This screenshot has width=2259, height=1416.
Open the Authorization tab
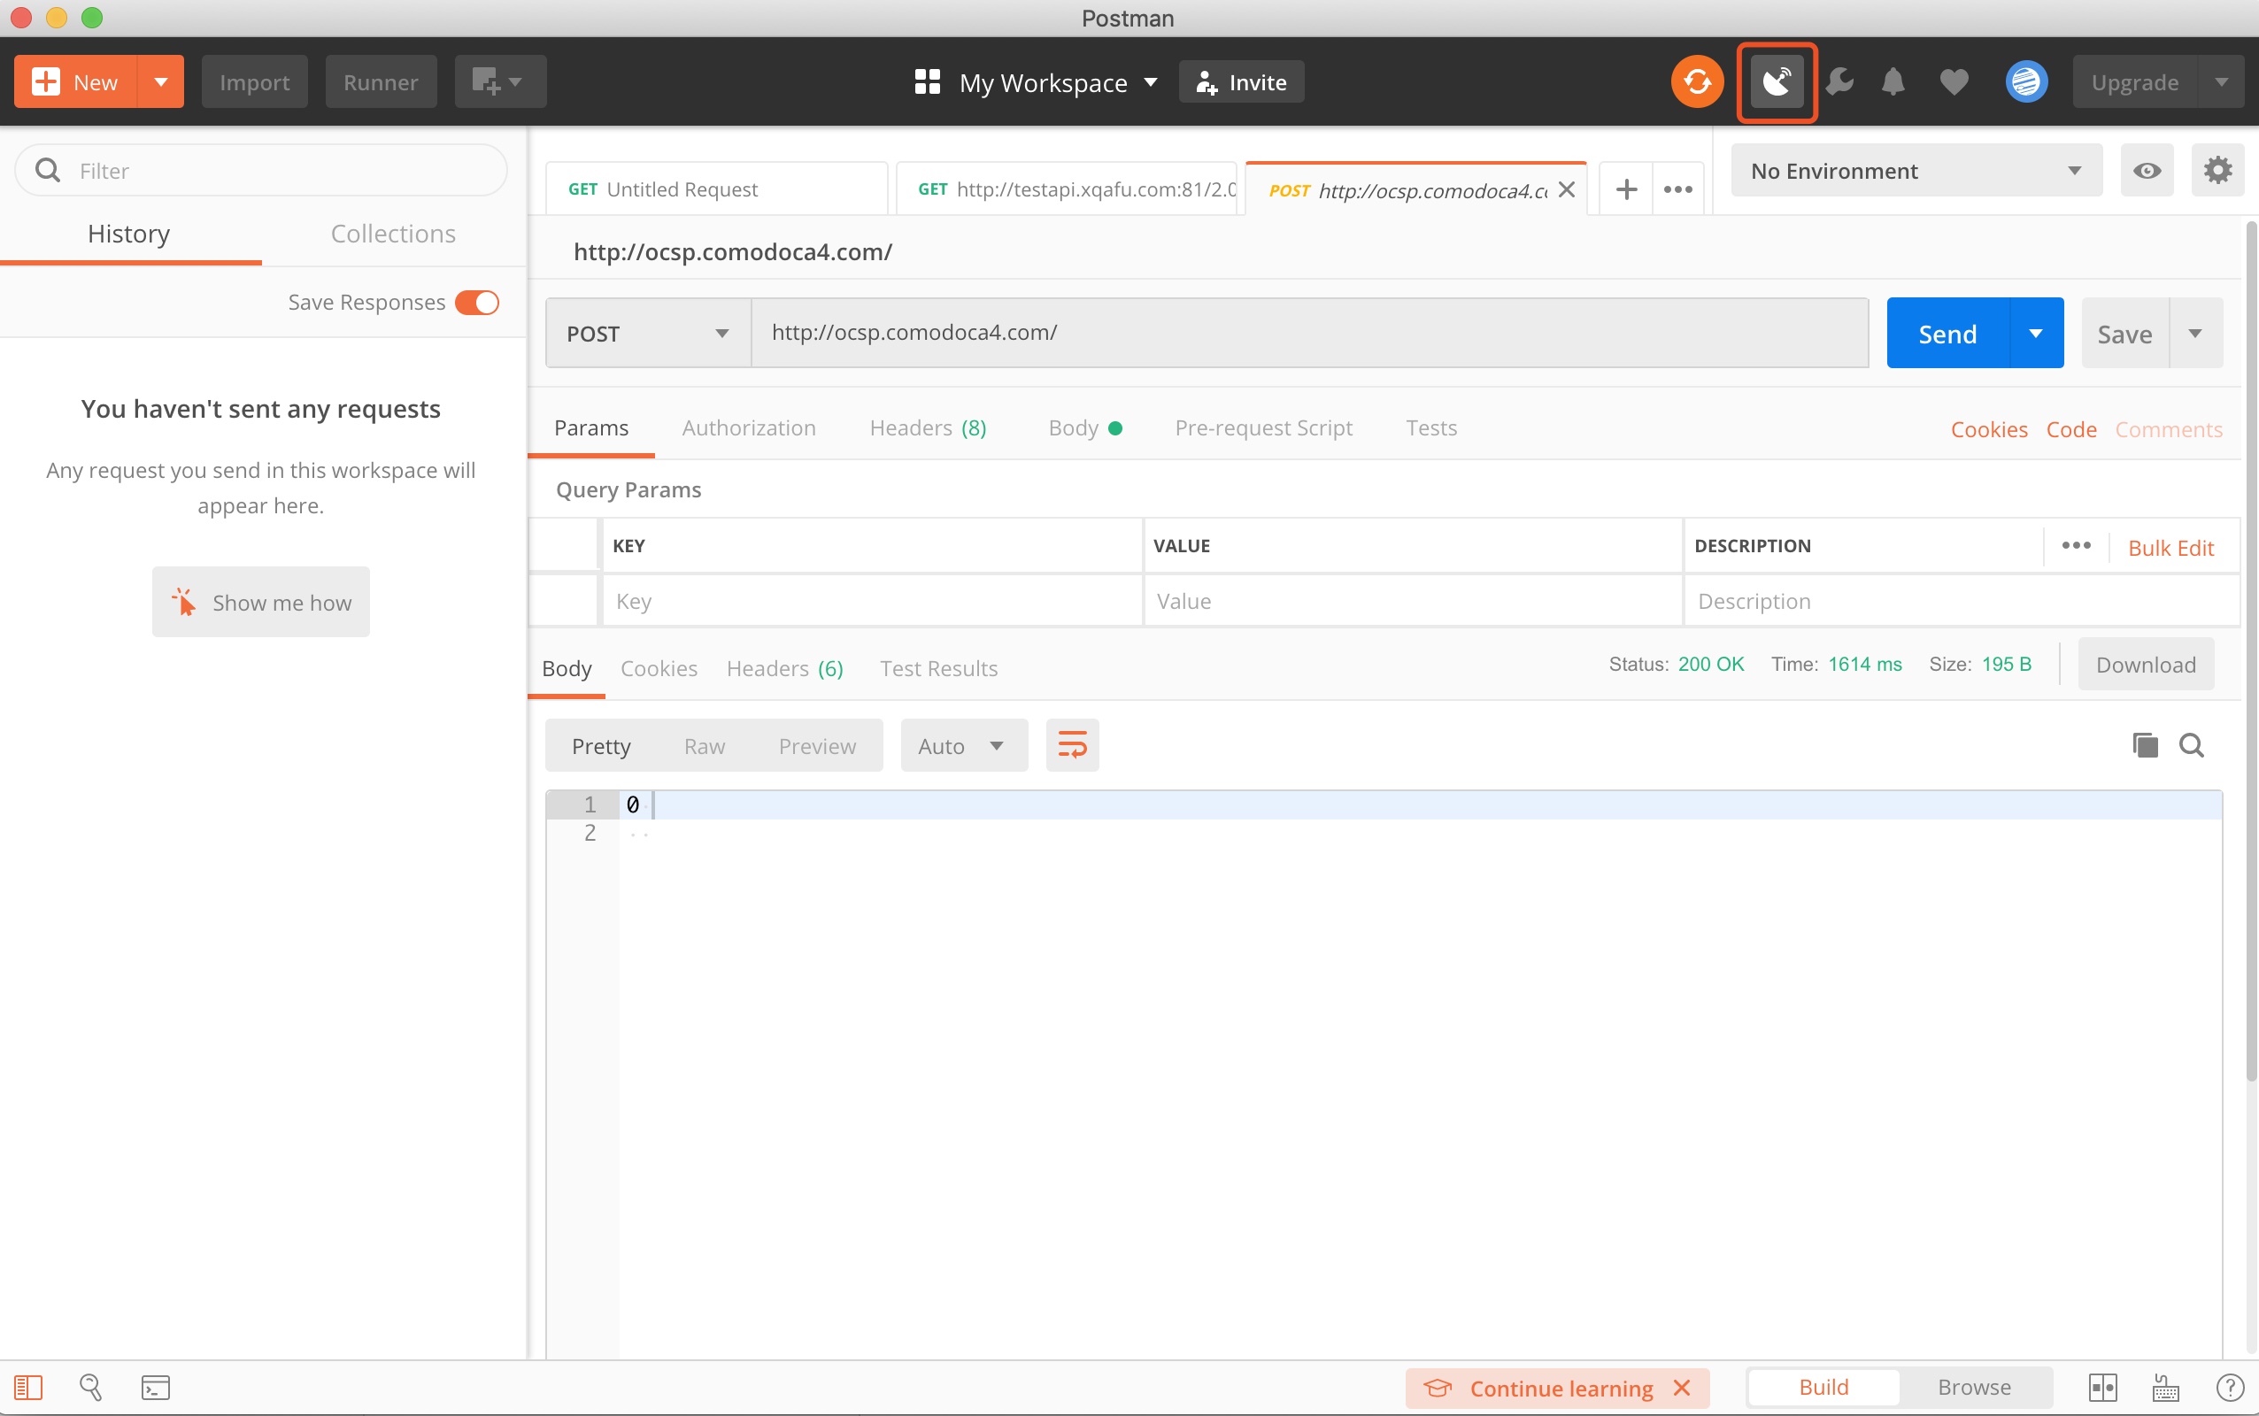coord(748,428)
